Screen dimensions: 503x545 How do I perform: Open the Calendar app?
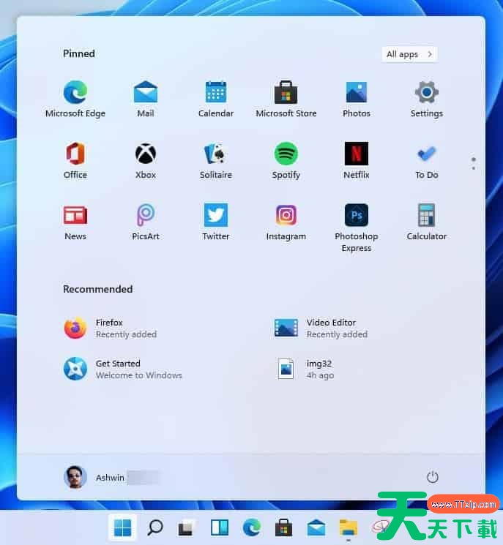[x=216, y=99]
